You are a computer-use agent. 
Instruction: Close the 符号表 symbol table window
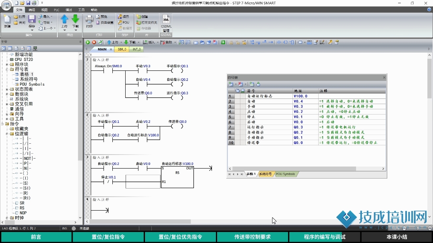(384, 77)
